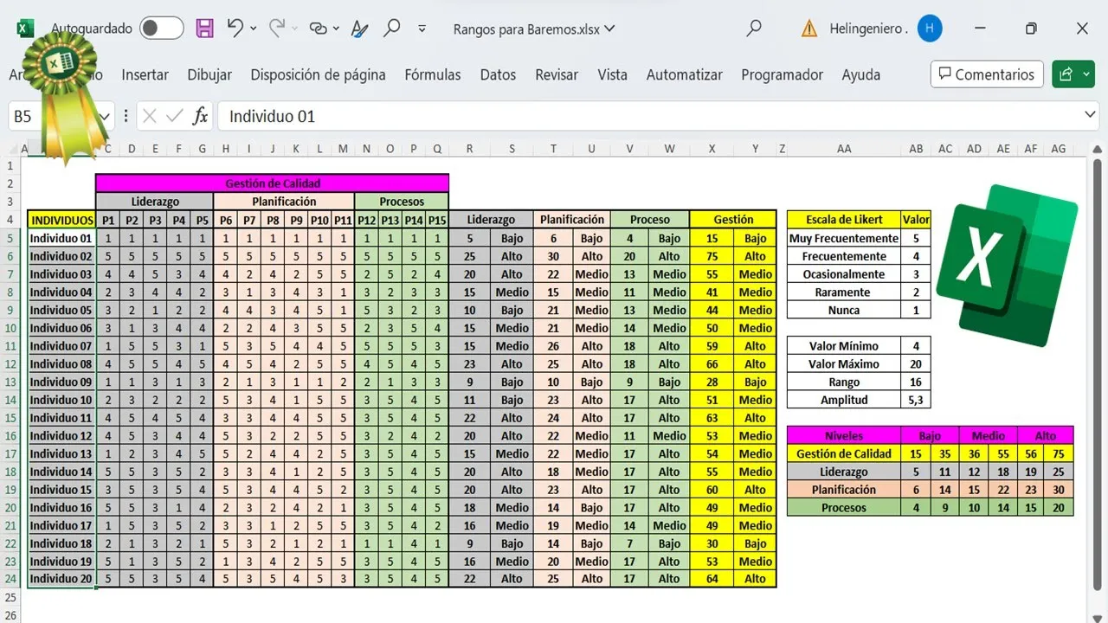
Task: Select the Bajo header in Niveles table
Action: coord(931,436)
